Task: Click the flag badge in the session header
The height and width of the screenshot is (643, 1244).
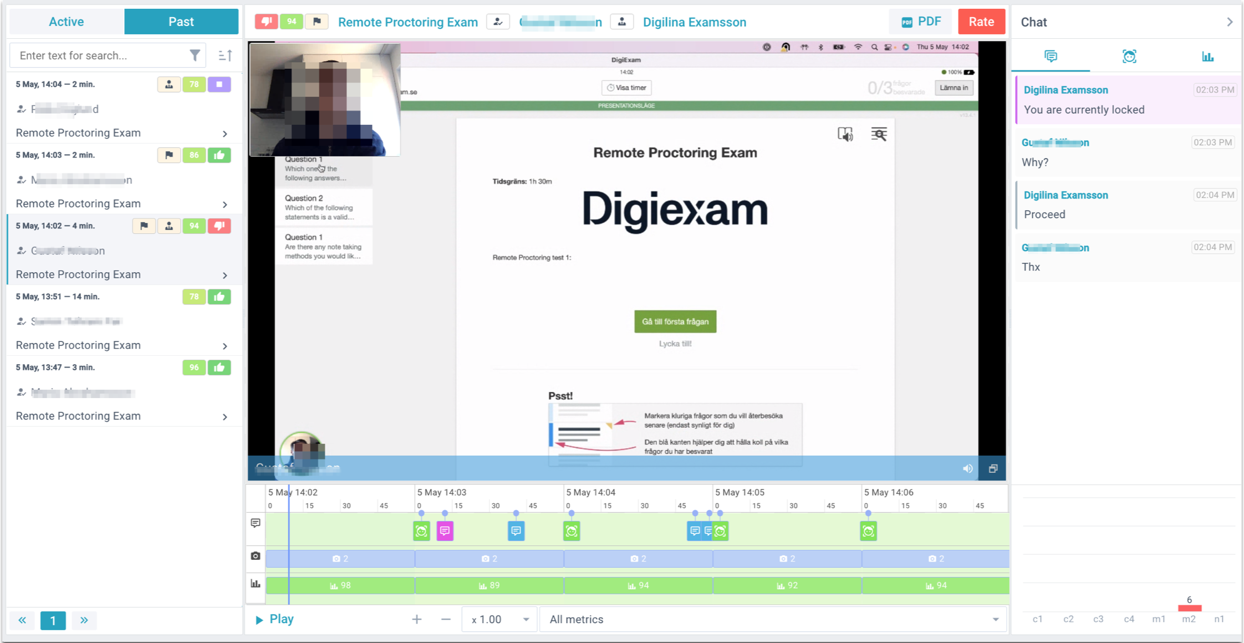Action: pos(317,22)
